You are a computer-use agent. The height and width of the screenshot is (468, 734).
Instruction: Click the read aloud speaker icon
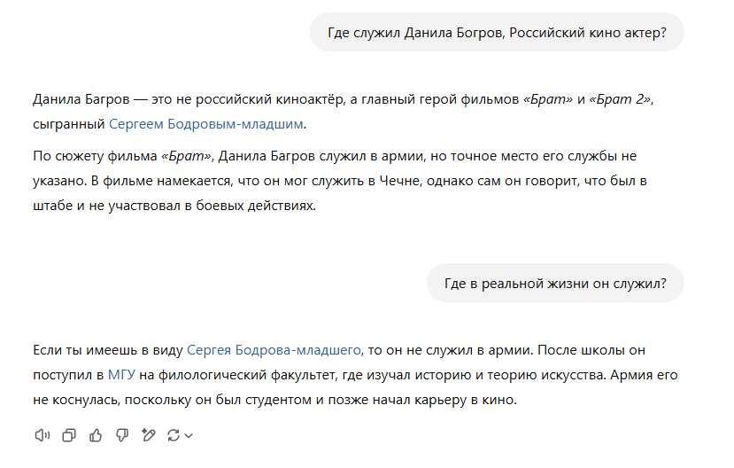tap(42, 436)
